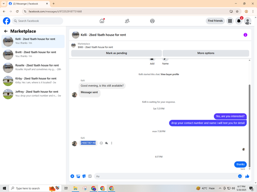
Task: Open a new Chrome tab
Action: [x=53, y=4]
